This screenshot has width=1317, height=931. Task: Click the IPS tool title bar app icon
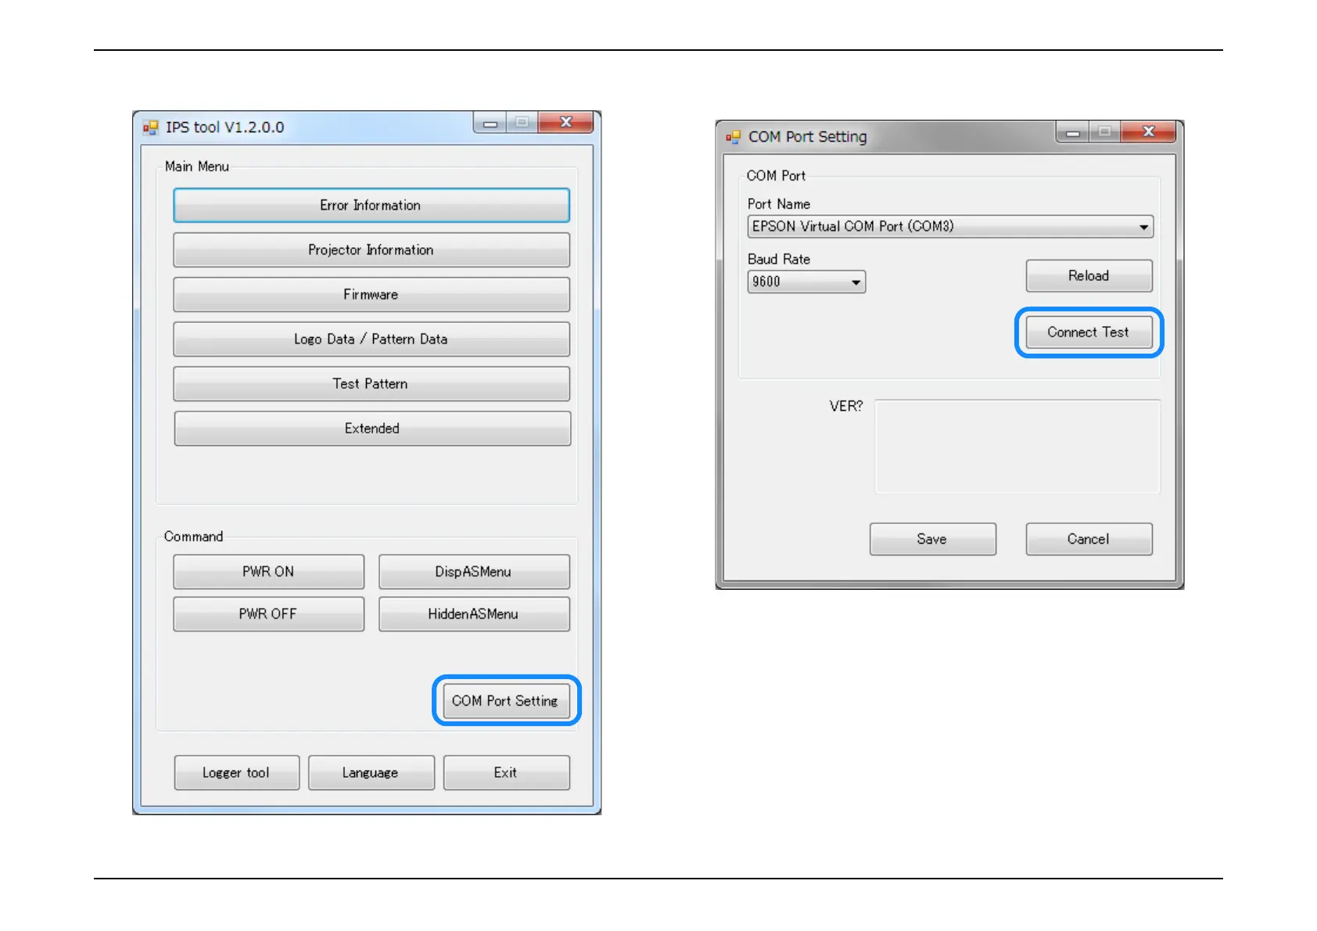pyautogui.click(x=150, y=128)
